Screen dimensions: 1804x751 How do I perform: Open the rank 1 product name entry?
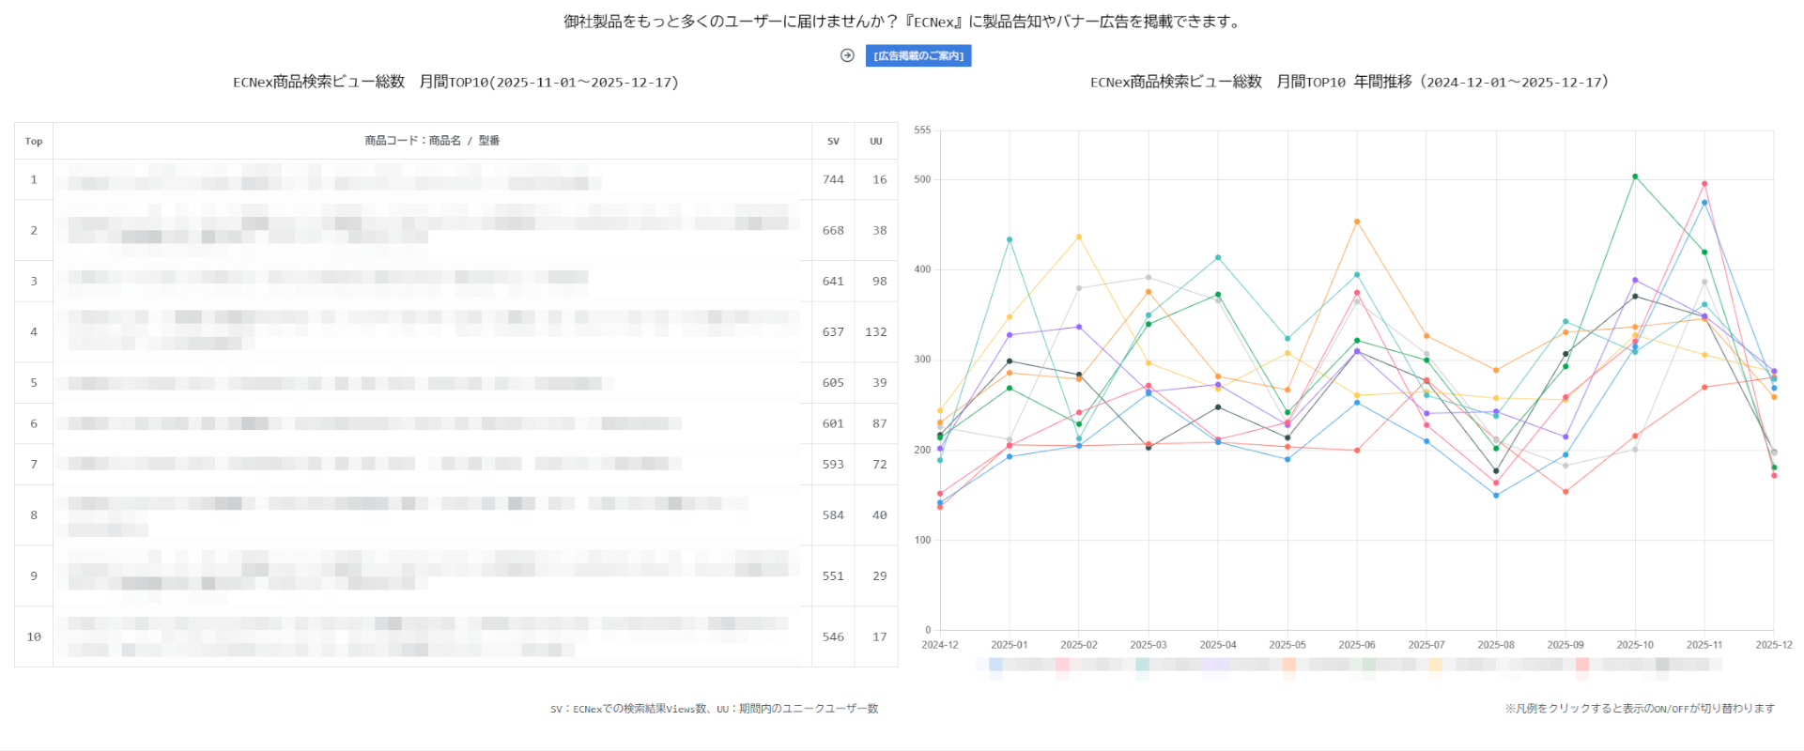tap(329, 178)
